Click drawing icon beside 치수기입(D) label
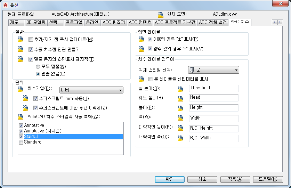 [x=21, y=89]
